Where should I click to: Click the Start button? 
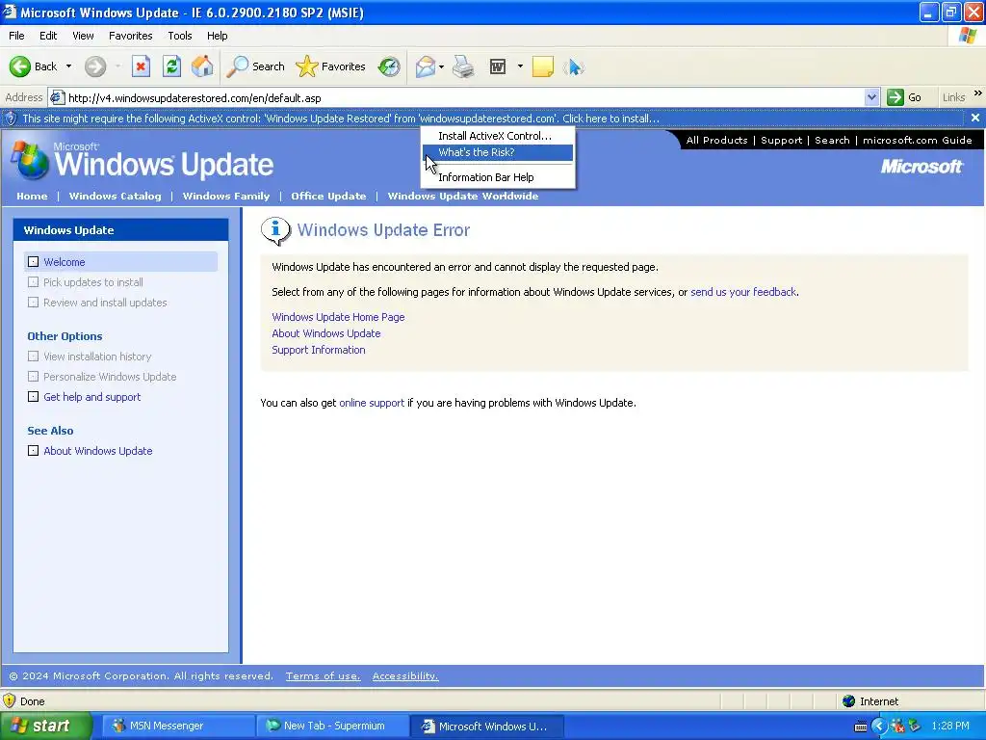coord(46,726)
